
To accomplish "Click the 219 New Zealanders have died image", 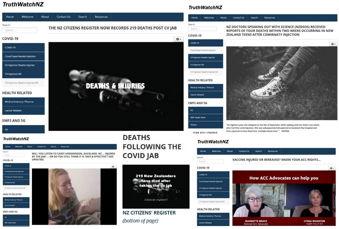I will (156, 186).
